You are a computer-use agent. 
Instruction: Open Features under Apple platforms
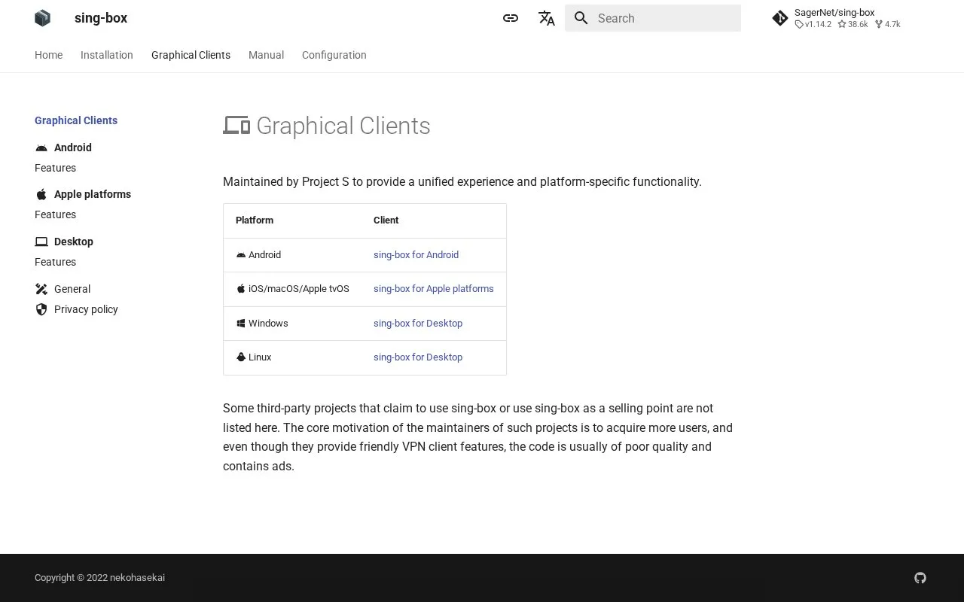coord(55,214)
